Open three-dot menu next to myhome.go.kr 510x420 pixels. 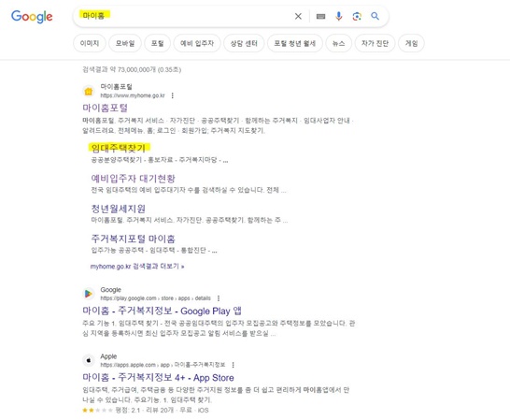[x=173, y=95]
